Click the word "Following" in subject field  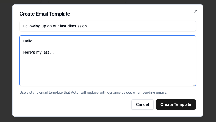(x=32, y=26)
